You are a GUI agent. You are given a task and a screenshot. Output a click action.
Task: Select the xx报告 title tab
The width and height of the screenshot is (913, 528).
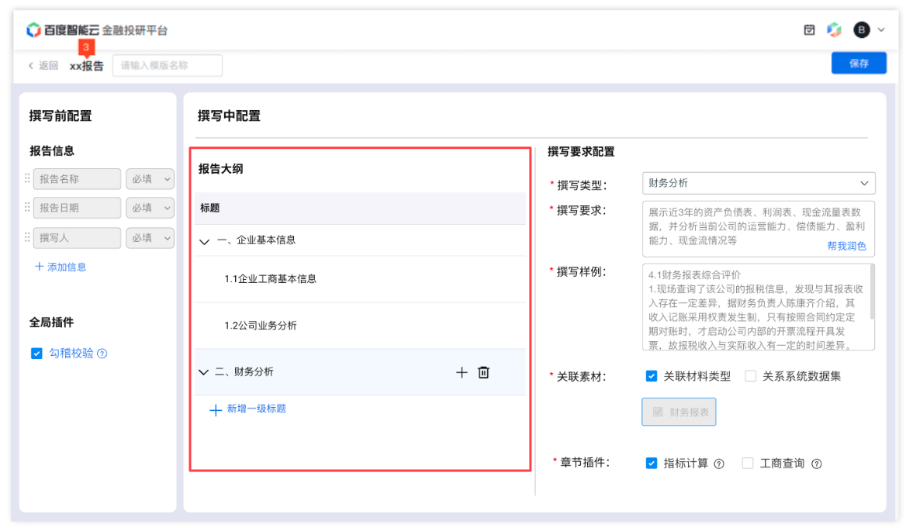point(86,66)
